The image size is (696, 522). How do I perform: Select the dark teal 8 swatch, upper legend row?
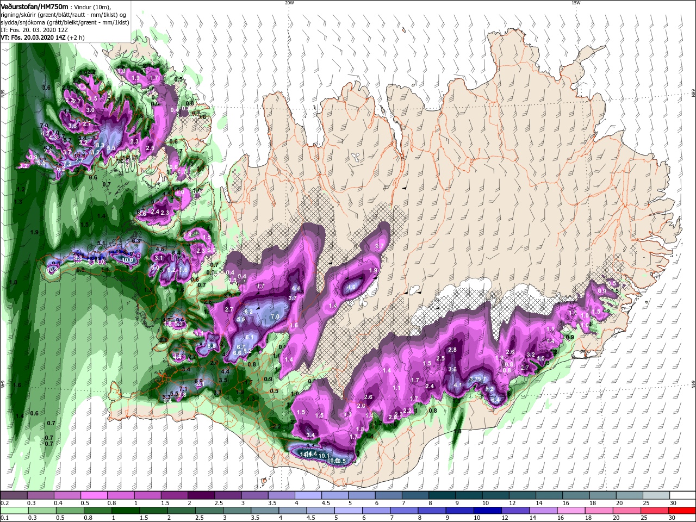click(x=442, y=495)
